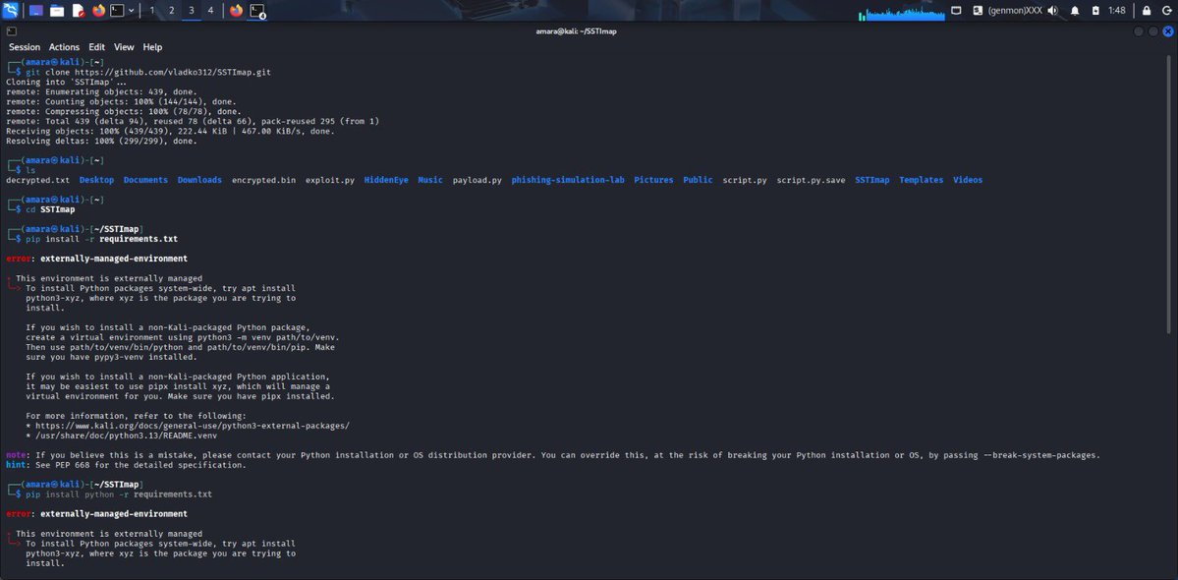Viewport: 1178px width, 580px height.
Task: Click the terminal vertical scrollbar
Action: point(1168,196)
